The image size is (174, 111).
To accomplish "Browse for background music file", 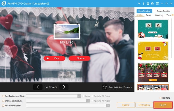I will [79, 96].
